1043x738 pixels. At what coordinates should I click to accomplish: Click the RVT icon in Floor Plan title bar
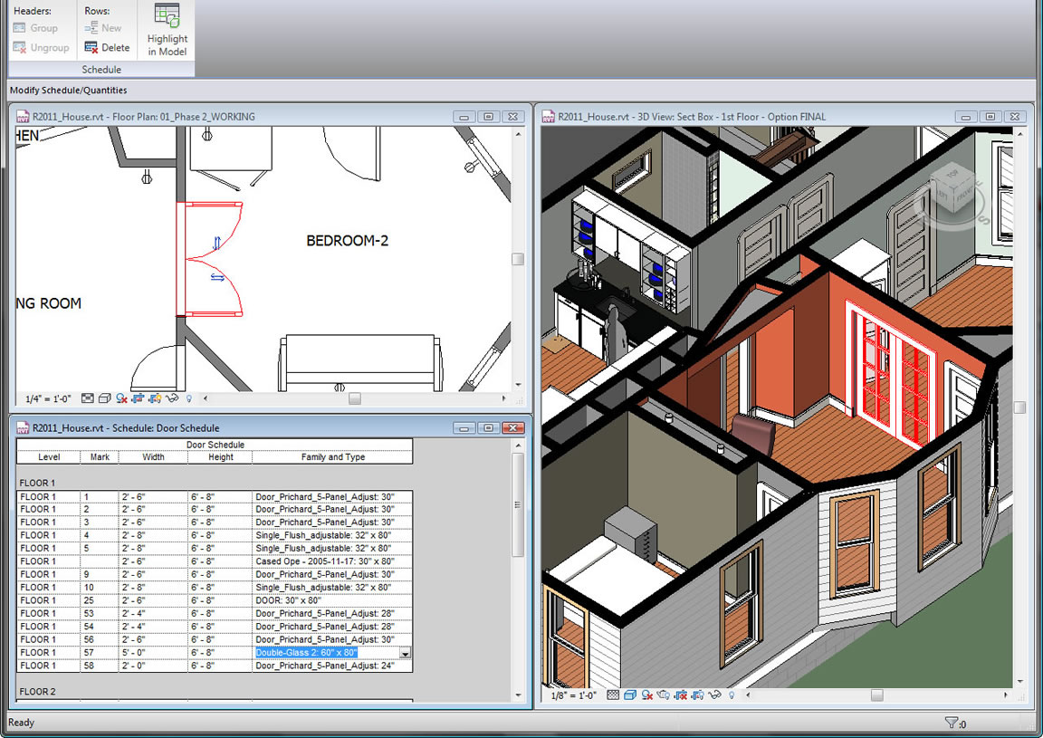click(24, 117)
